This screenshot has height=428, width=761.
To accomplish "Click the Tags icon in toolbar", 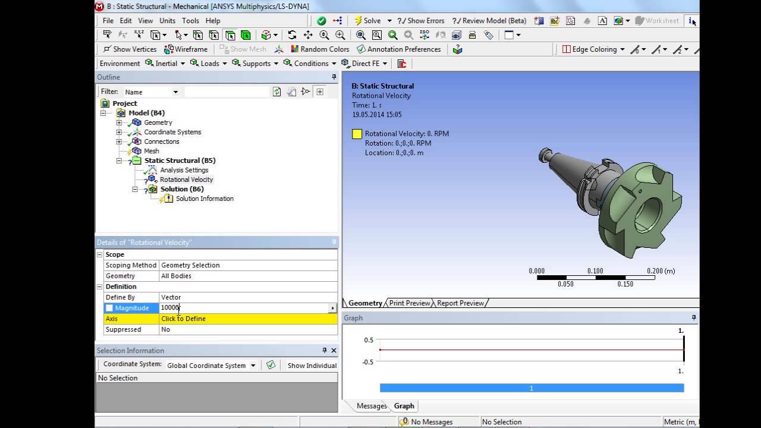I will pyautogui.click(x=489, y=35).
